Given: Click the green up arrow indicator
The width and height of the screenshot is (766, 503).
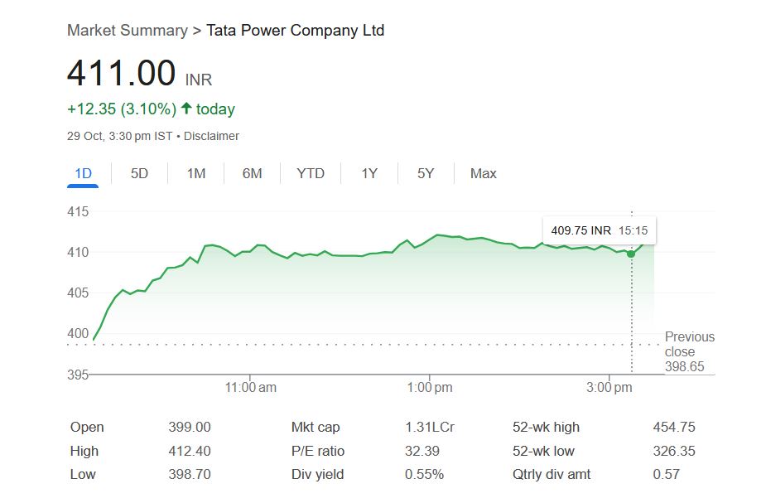Looking at the screenshot, I should [186, 109].
